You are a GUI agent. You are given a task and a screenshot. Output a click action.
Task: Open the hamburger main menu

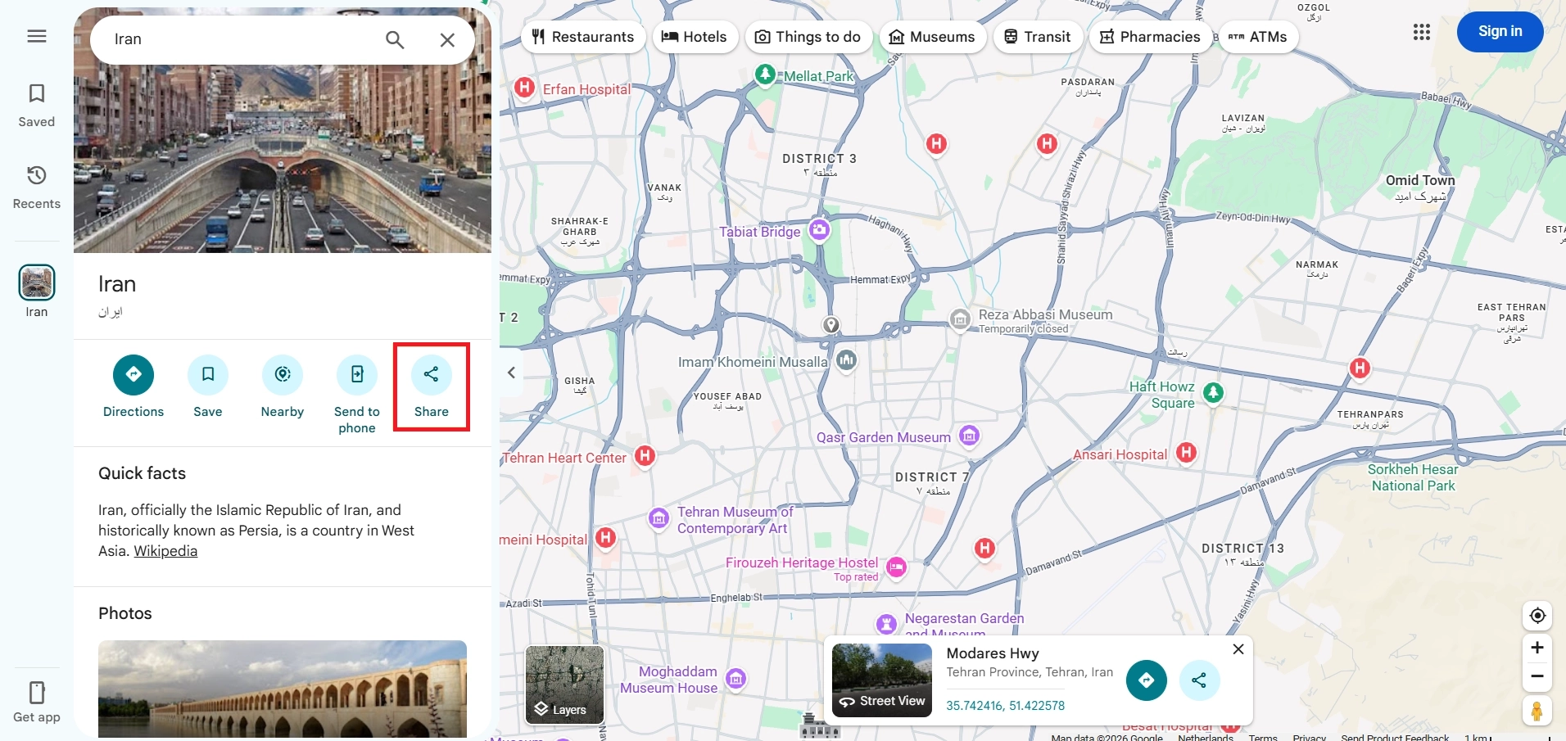pos(37,36)
